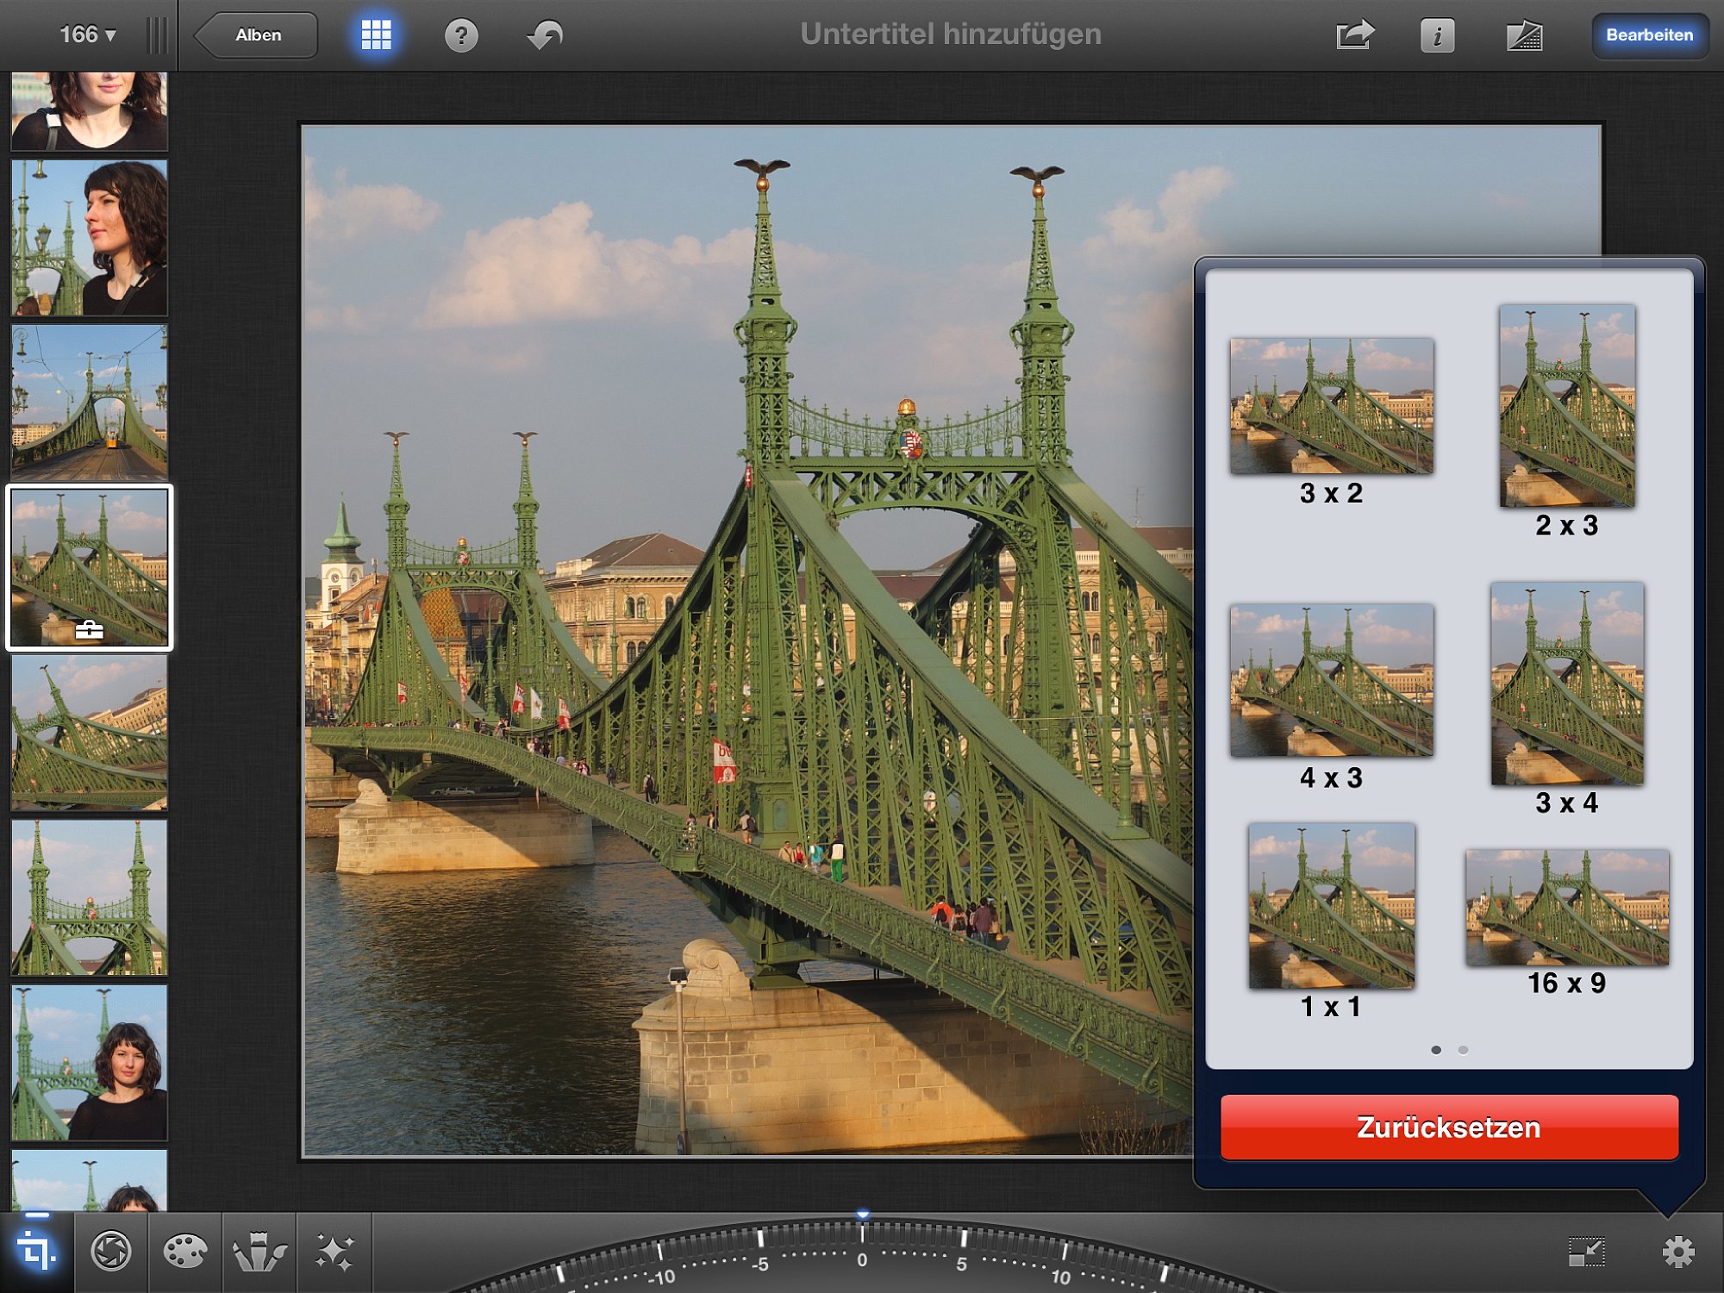Select the smiling woman at bridge thumbnail
1724x1293 pixels.
click(90, 1063)
